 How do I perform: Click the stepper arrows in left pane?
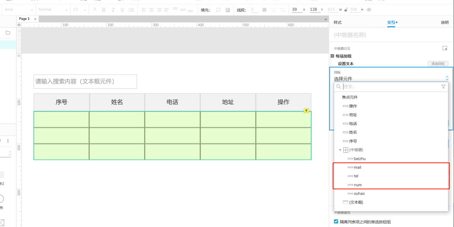(10, 153)
